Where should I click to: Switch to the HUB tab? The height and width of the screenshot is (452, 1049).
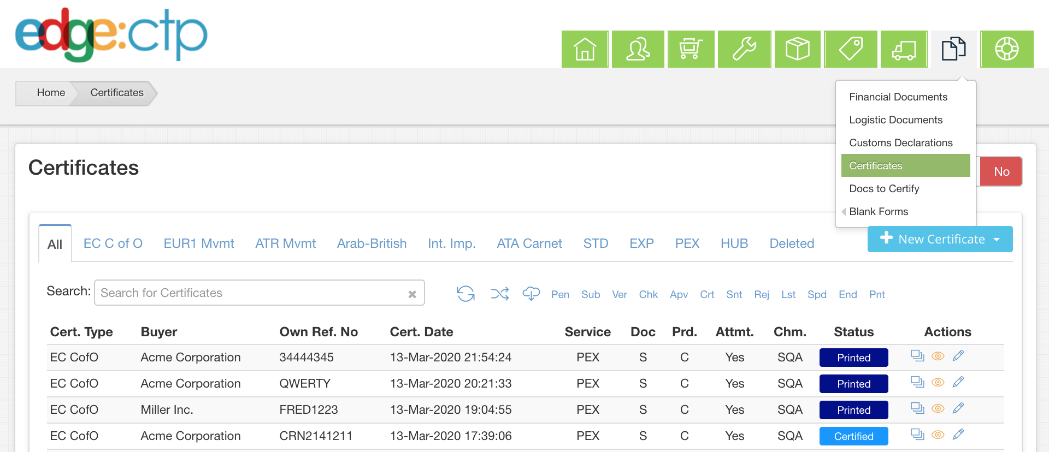click(x=734, y=243)
